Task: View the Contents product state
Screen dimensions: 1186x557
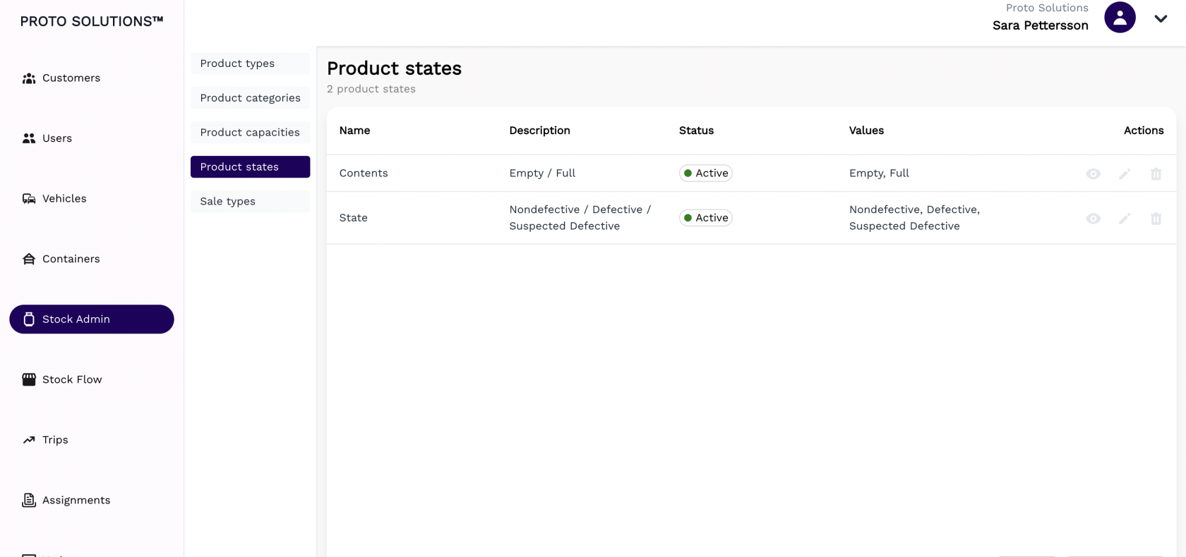Action: 1094,173
